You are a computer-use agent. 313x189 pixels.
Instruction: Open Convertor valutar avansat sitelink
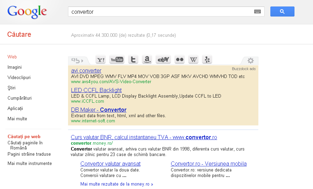click(x=110, y=164)
